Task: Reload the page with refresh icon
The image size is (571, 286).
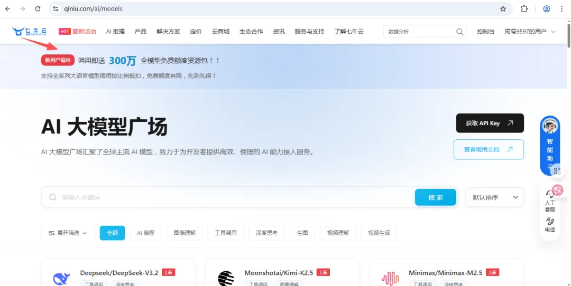Action: pos(38,9)
